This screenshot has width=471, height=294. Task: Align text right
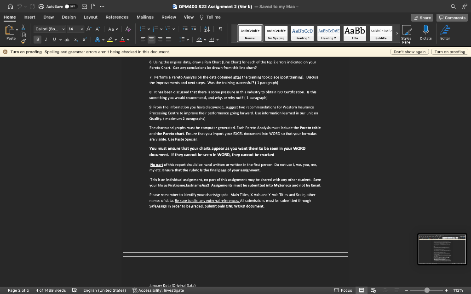click(160, 40)
